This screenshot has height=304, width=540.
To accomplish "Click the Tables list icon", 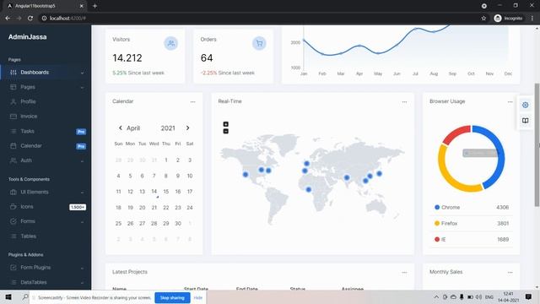I will pos(13,236).
